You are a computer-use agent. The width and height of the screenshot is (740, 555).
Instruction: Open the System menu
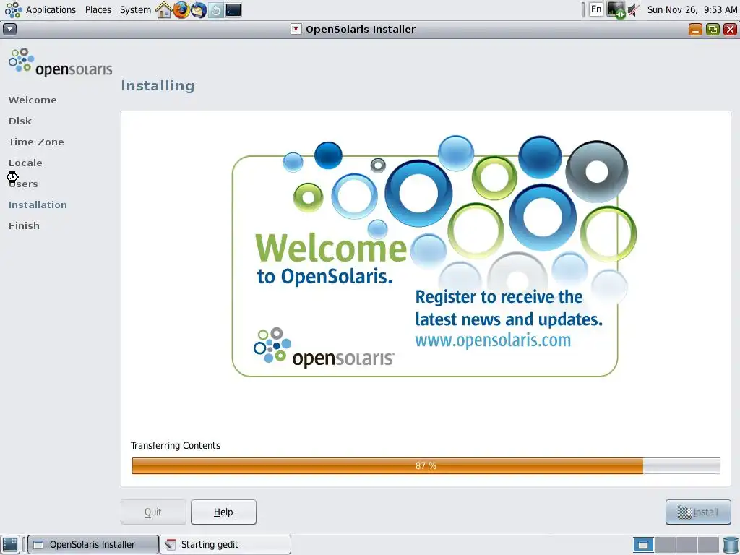135,9
